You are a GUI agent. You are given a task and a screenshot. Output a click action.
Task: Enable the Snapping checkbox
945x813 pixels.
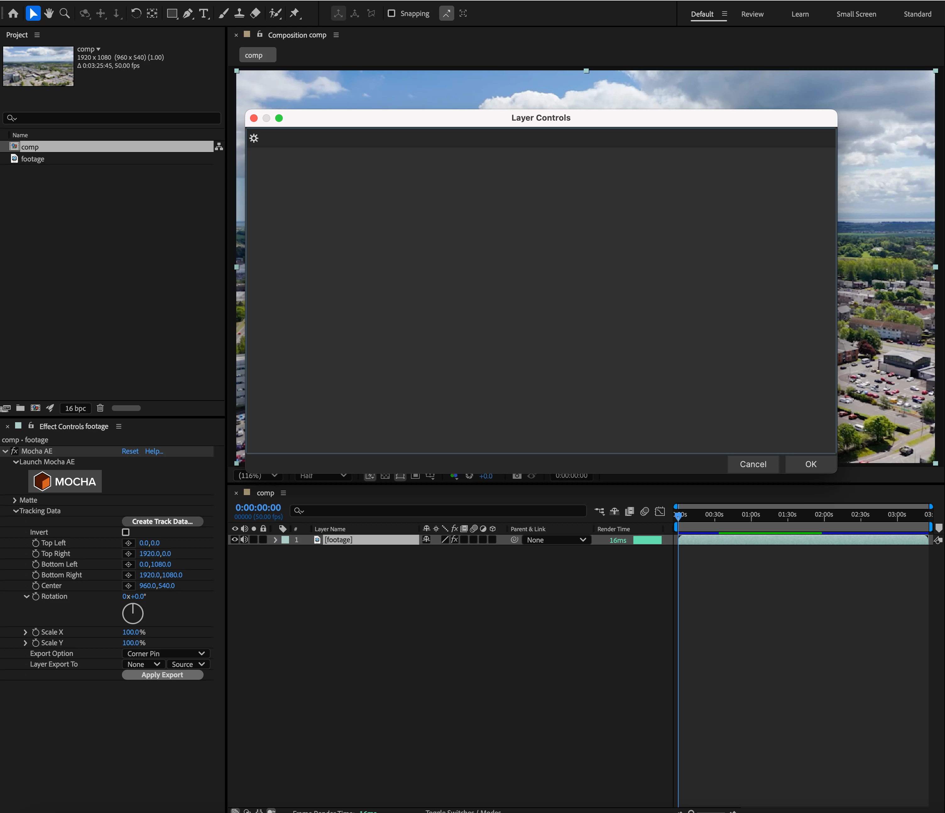click(391, 13)
